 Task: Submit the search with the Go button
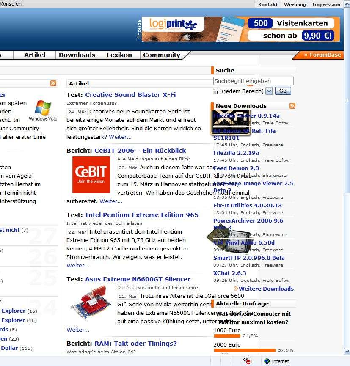point(283,91)
